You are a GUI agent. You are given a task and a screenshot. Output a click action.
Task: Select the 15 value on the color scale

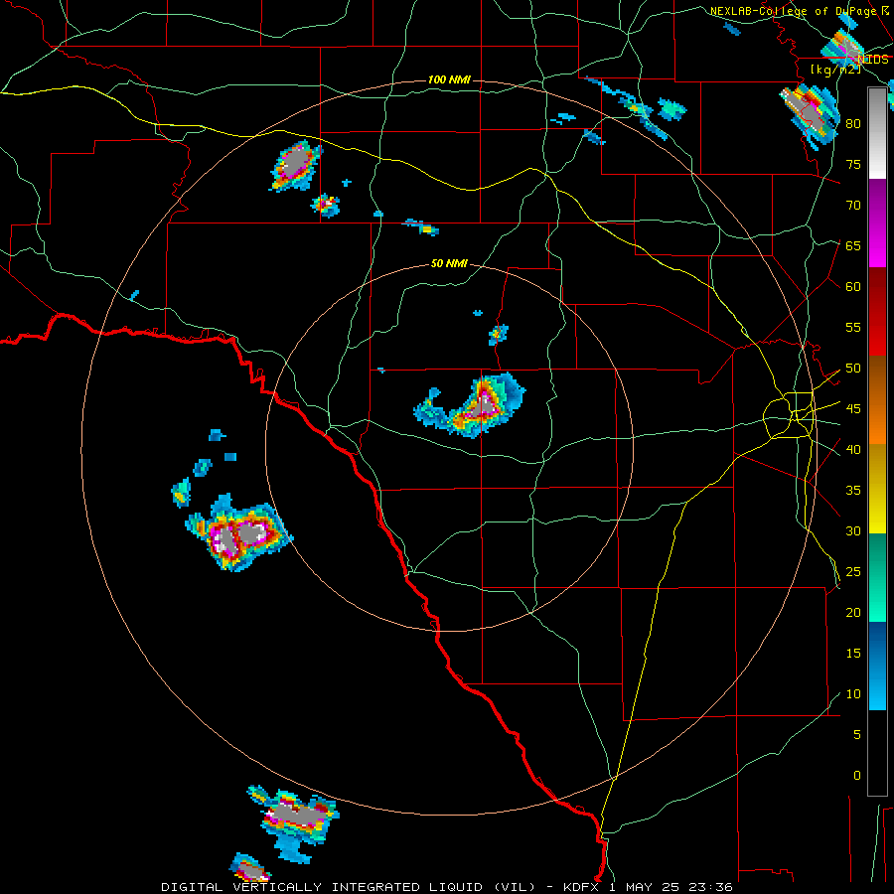[x=853, y=654]
